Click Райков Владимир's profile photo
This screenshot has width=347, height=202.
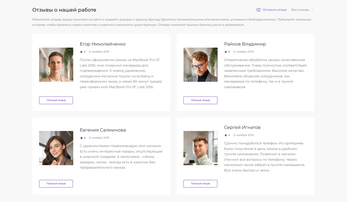tap(201, 64)
